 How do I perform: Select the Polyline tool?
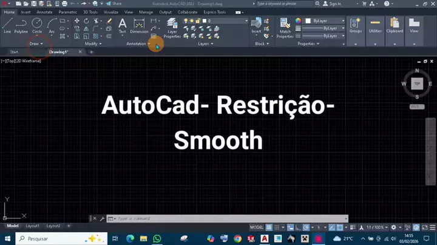tap(21, 25)
